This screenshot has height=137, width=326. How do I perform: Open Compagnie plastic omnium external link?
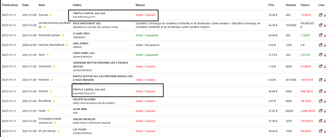pyautogui.click(x=321, y=120)
